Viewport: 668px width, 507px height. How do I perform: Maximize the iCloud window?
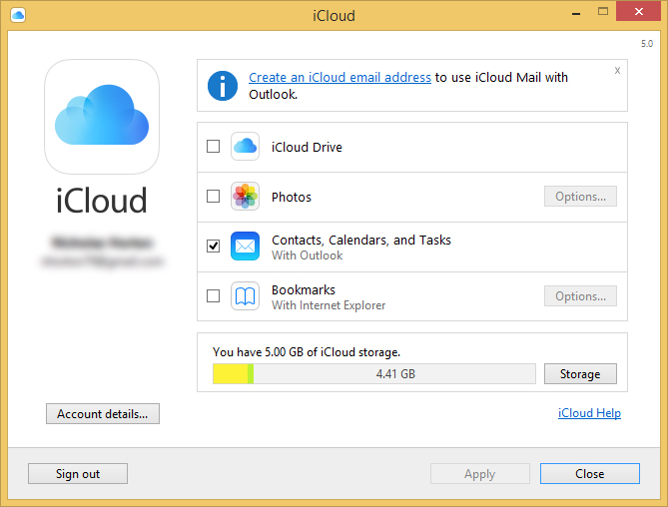(603, 12)
